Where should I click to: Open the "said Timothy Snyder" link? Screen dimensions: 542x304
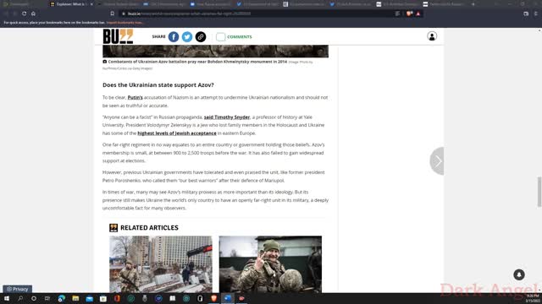(x=227, y=117)
